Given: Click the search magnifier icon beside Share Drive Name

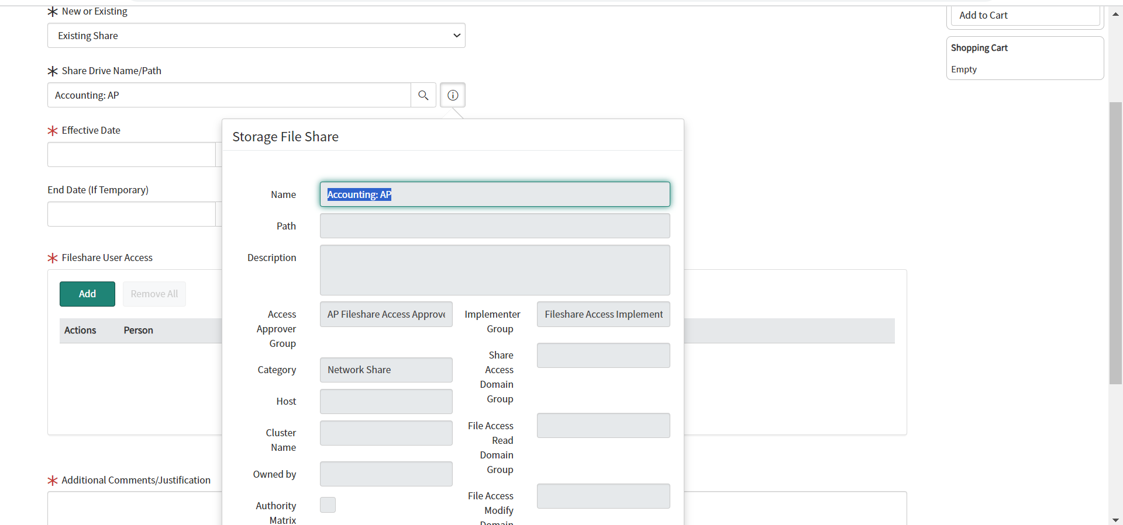Looking at the screenshot, I should pyautogui.click(x=423, y=95).
